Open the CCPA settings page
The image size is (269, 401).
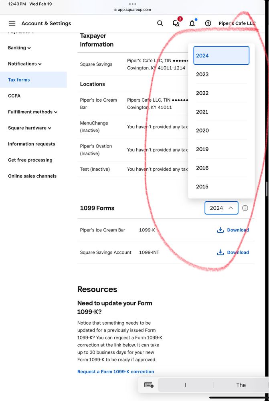(x=14, y=96)
